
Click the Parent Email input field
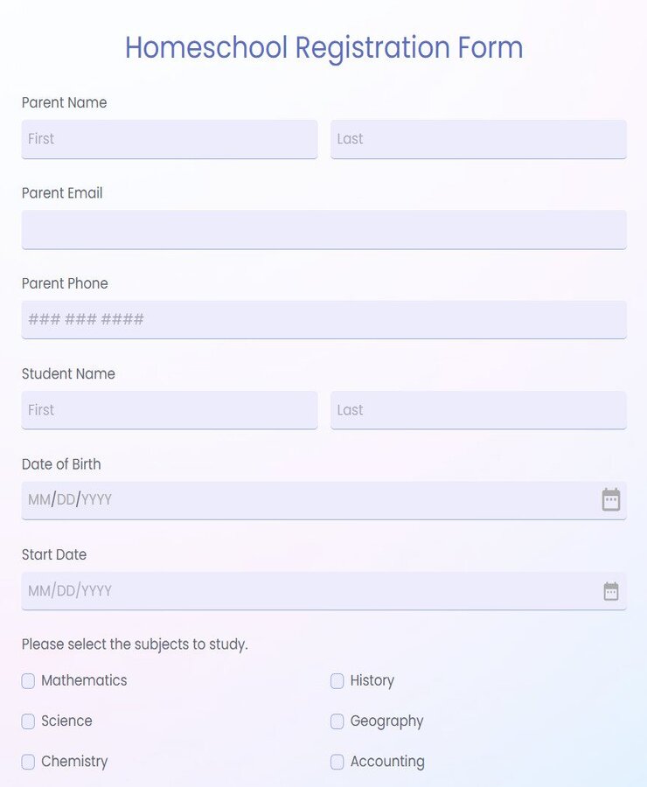point(323,229)
